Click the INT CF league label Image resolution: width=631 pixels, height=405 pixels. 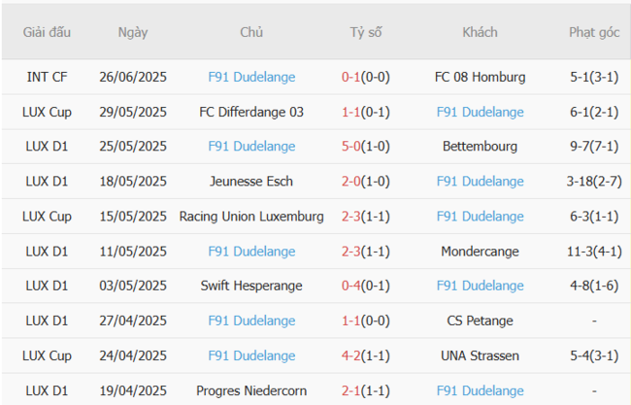[x=49, y=77]
